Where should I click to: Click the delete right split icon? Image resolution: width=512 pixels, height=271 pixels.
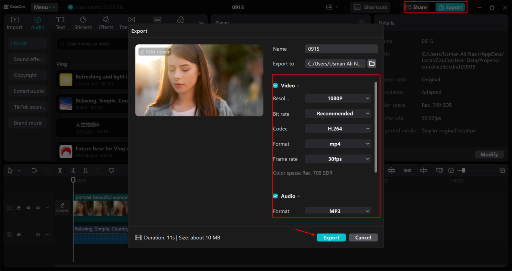point(86,170)
